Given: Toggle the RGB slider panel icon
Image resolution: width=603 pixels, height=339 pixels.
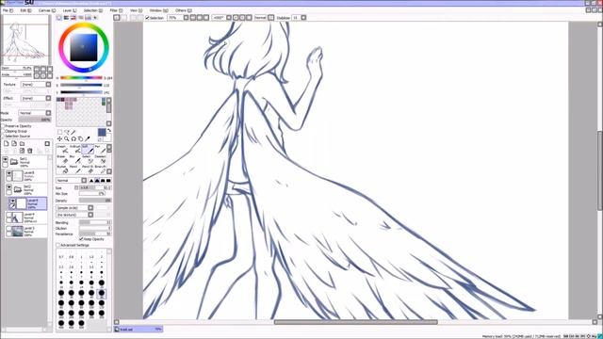Looking at the screenshot, I should pyautogui.click(x=66, y=18).
